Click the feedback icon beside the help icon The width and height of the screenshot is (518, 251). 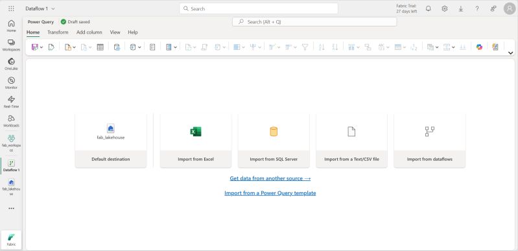coord(493,8)
